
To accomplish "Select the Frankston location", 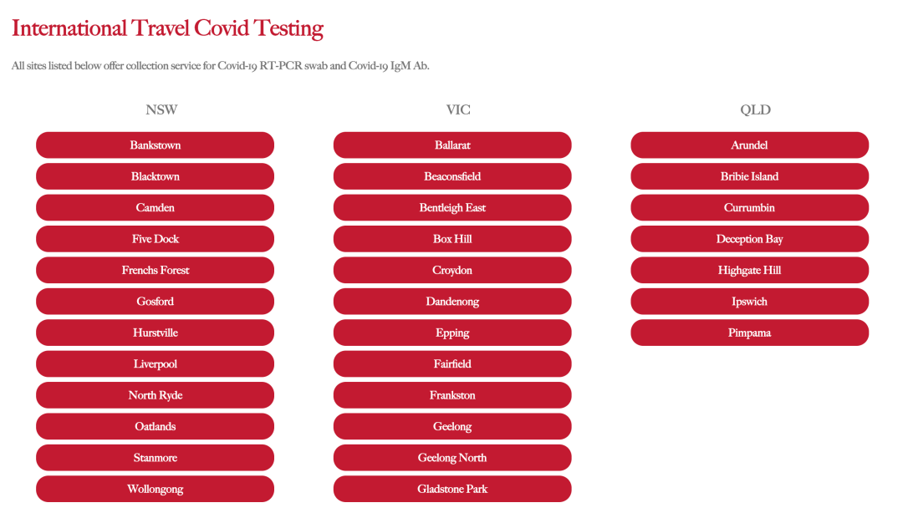I will point(452,395).
